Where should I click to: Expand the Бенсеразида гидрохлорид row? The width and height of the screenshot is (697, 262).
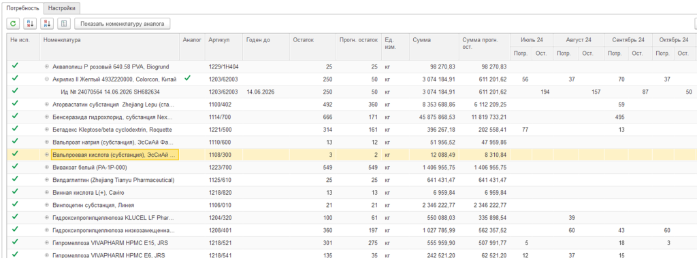click(x=47, y=117)
